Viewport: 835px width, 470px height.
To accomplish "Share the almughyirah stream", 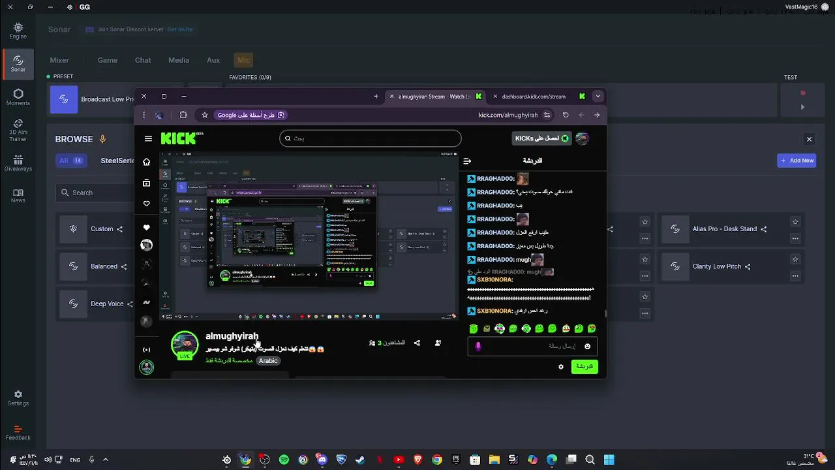I will click(417, 343).
